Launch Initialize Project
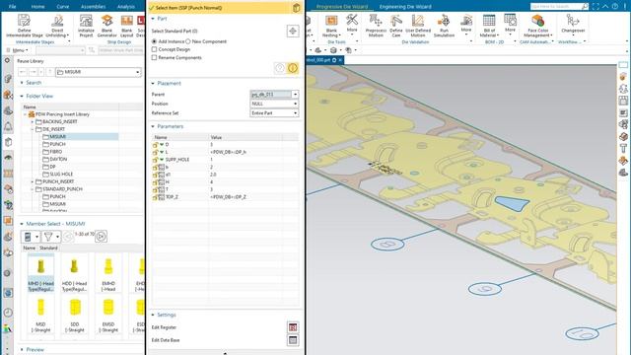 86,21
